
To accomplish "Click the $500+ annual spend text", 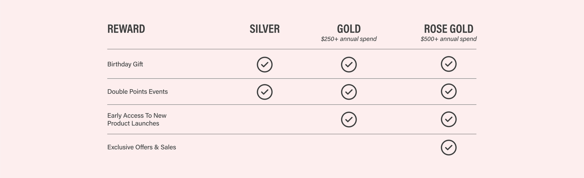I will [x=448, y=39].
